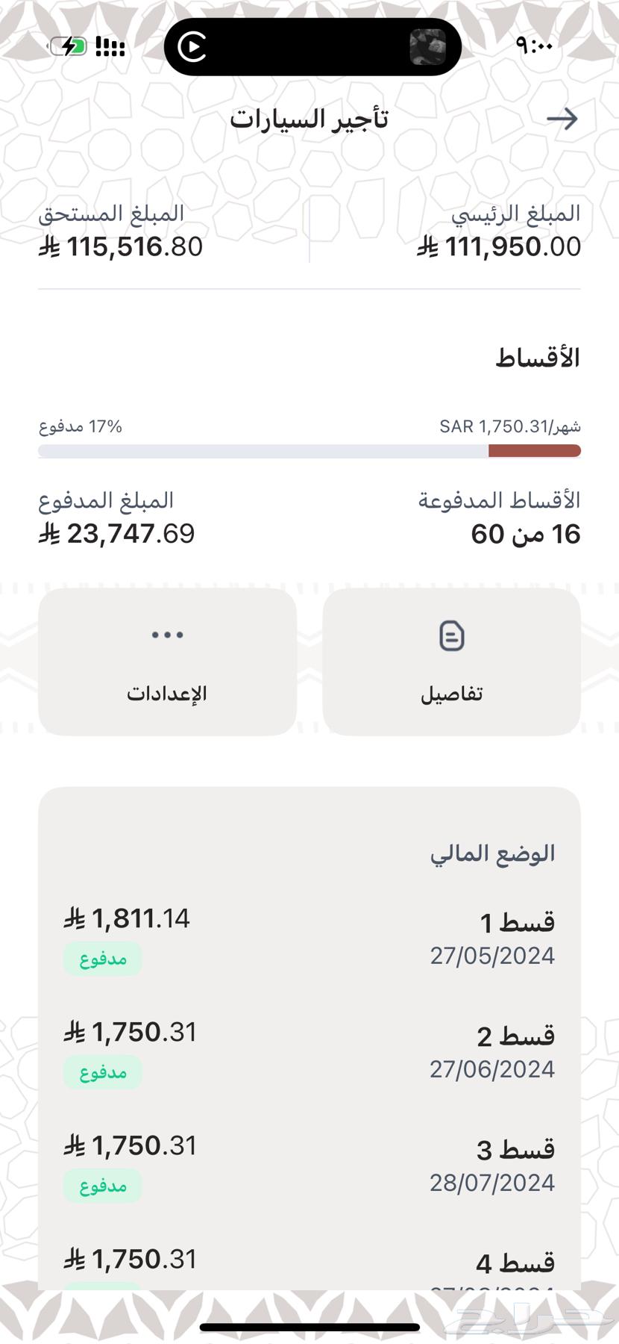The width and height of the screenshot is (619, 1344).
Task: Tap the signal strength icon in the status bar
Action: pos(110,46)
